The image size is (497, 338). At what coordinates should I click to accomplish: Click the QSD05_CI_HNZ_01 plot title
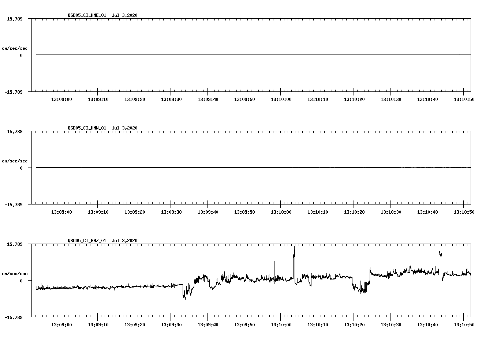[87, 240]
